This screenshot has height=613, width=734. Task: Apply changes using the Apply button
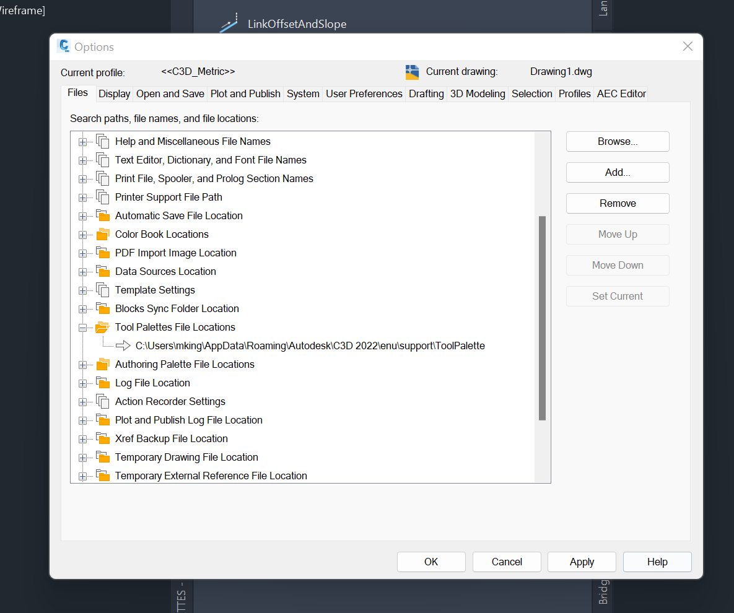click(582, 562)
